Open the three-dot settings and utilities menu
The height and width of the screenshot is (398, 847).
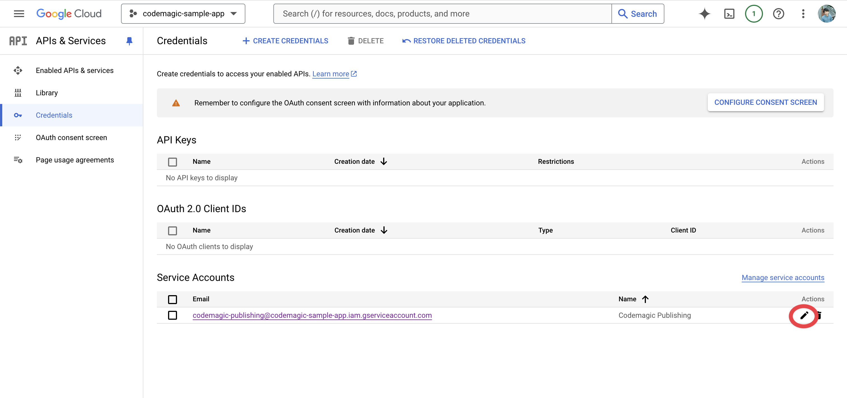tap(803, 14)
